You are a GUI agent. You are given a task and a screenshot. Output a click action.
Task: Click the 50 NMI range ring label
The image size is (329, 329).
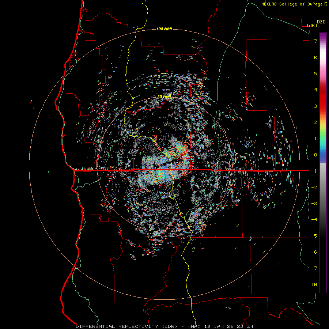click(x=164, y=97)
